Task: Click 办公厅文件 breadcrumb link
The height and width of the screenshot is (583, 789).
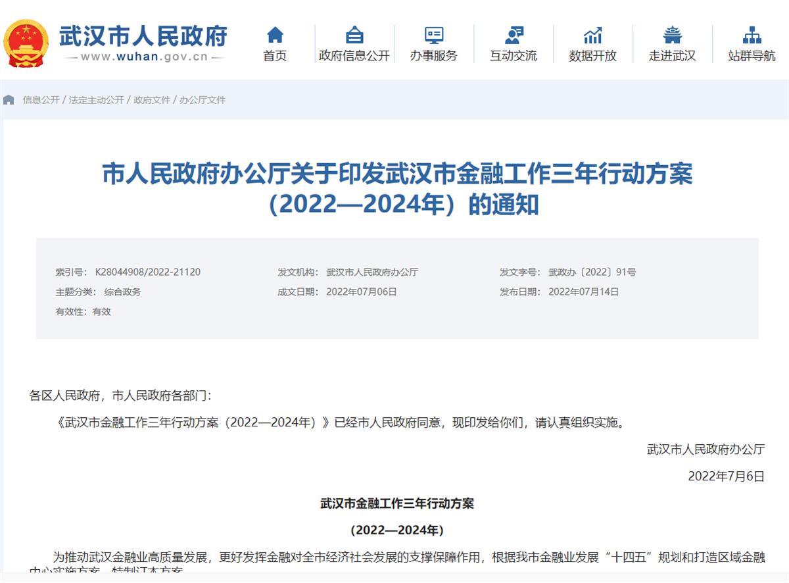Action: (x=203, y=100)
